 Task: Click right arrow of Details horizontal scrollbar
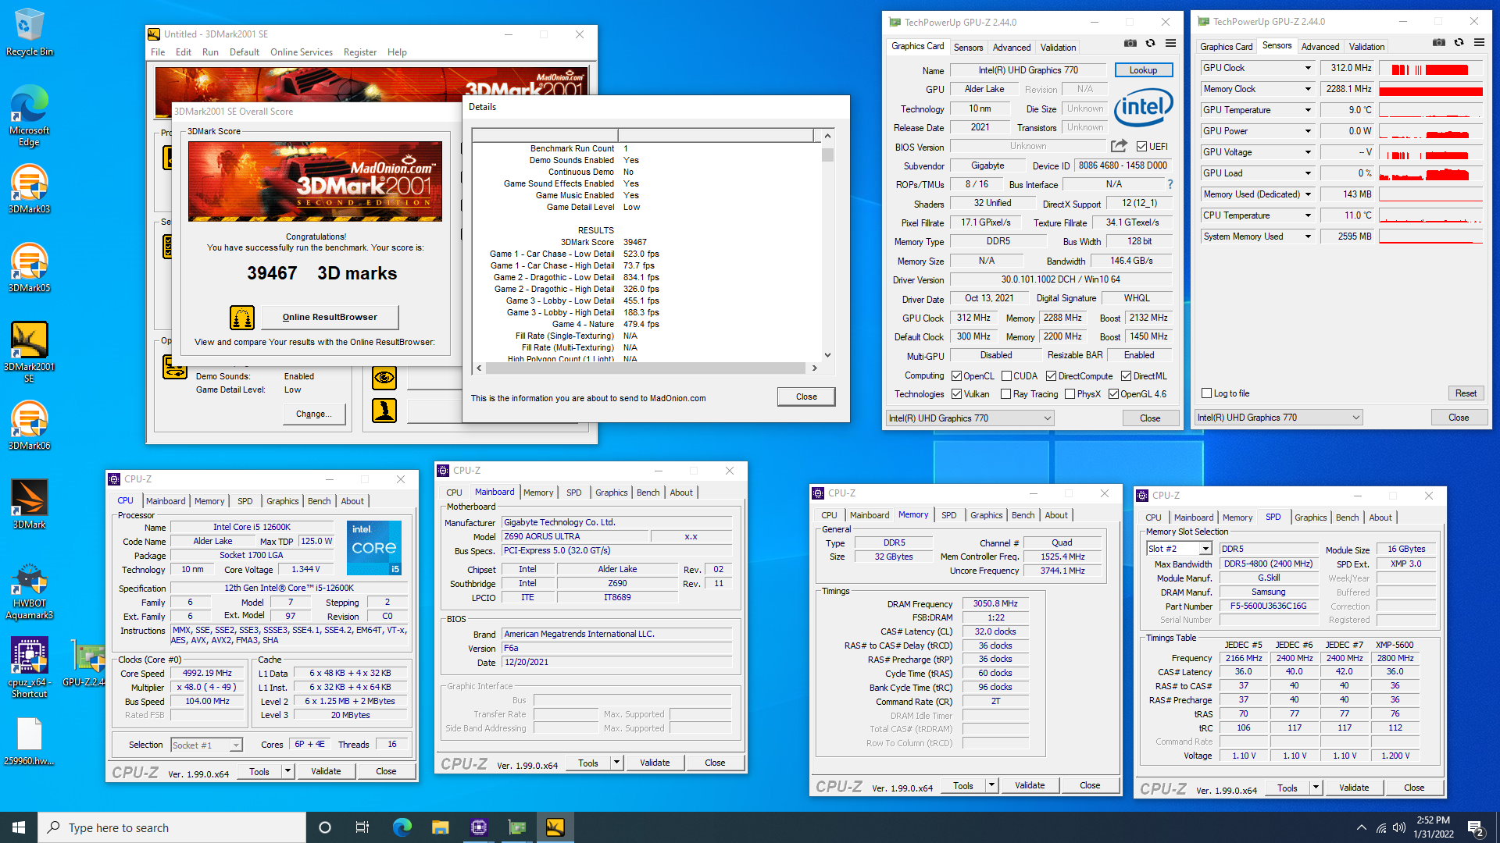click(814, 368)
